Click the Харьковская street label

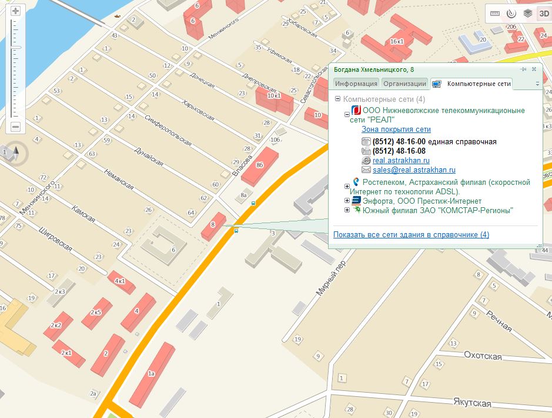pyautogui.click(x=198, y=110)
